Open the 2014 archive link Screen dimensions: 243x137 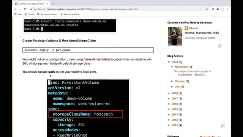[x=175, y=115]
